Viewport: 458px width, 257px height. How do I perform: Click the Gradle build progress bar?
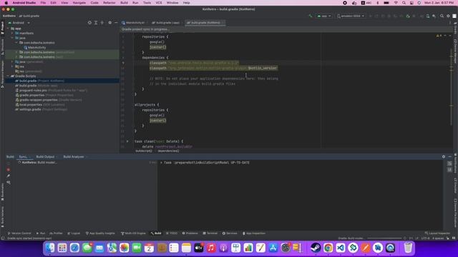384,238
